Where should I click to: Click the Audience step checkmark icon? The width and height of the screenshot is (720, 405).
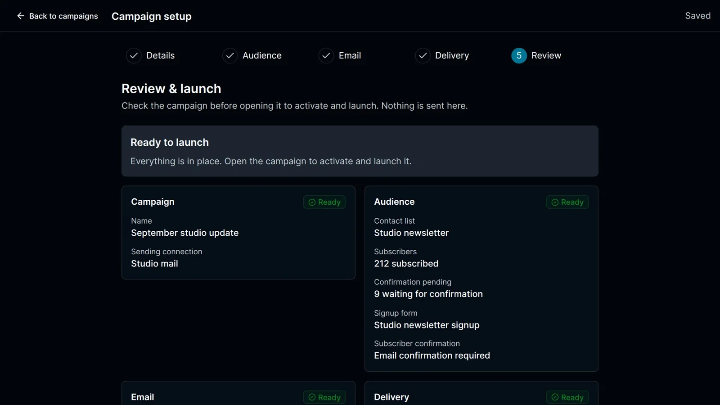click(x=230, y=56)
